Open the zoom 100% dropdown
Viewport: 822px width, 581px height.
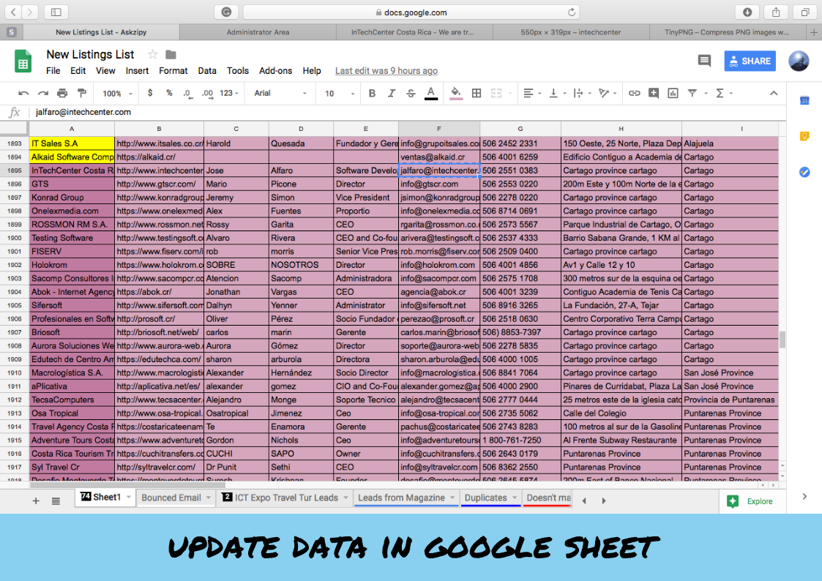pyautogui.click(x=118, y=94)
